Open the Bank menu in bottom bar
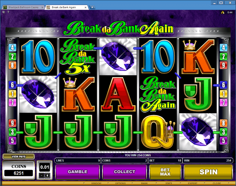The height and width of the screenshot is (186, 236). [x=144, y=183]
